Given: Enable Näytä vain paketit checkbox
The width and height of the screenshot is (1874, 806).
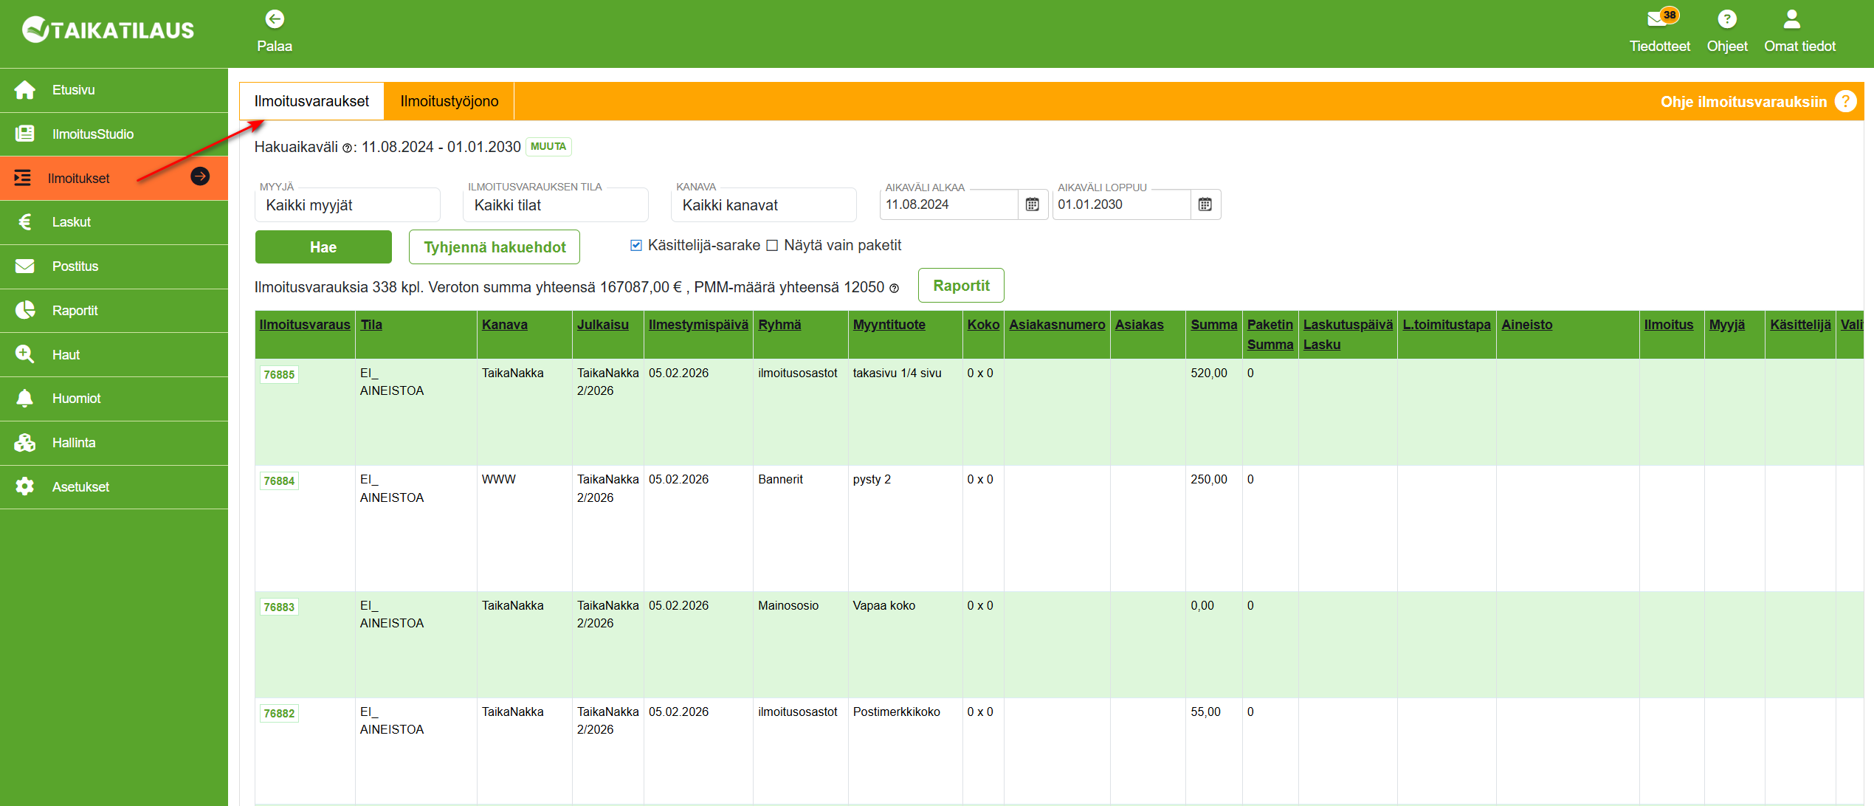Looking at the screenshot, I should coord(772,246).
